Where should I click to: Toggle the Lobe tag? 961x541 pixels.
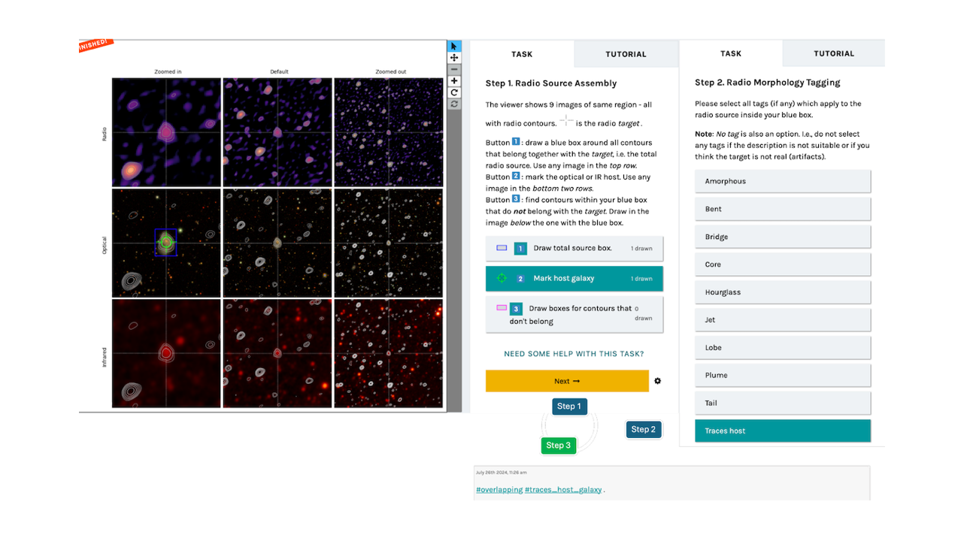[783, 348]
